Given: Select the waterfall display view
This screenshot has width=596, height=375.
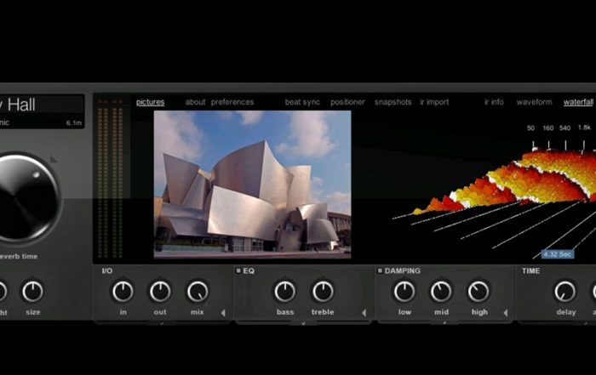Looking at the screenshot, I should (578, 102).
